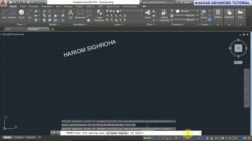Select the Arc tool
Screen dimensions: 252x141
click(30, 14)
